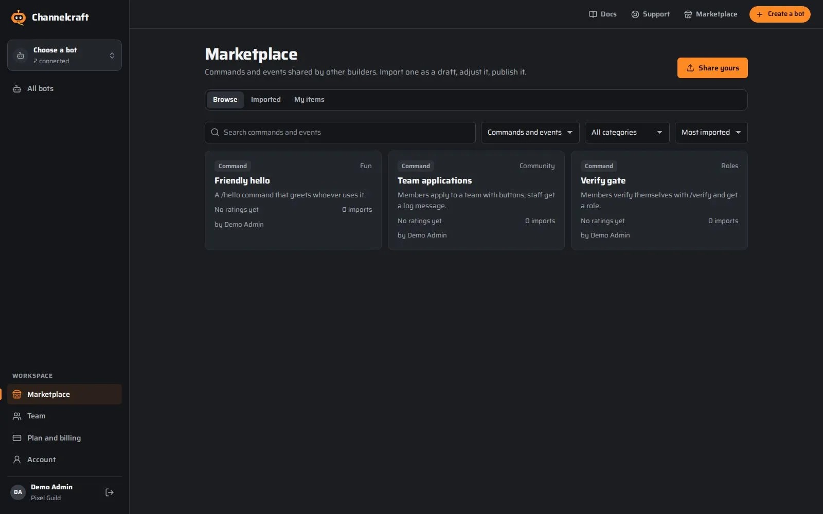Click the magnifier icon in search box

215,132
